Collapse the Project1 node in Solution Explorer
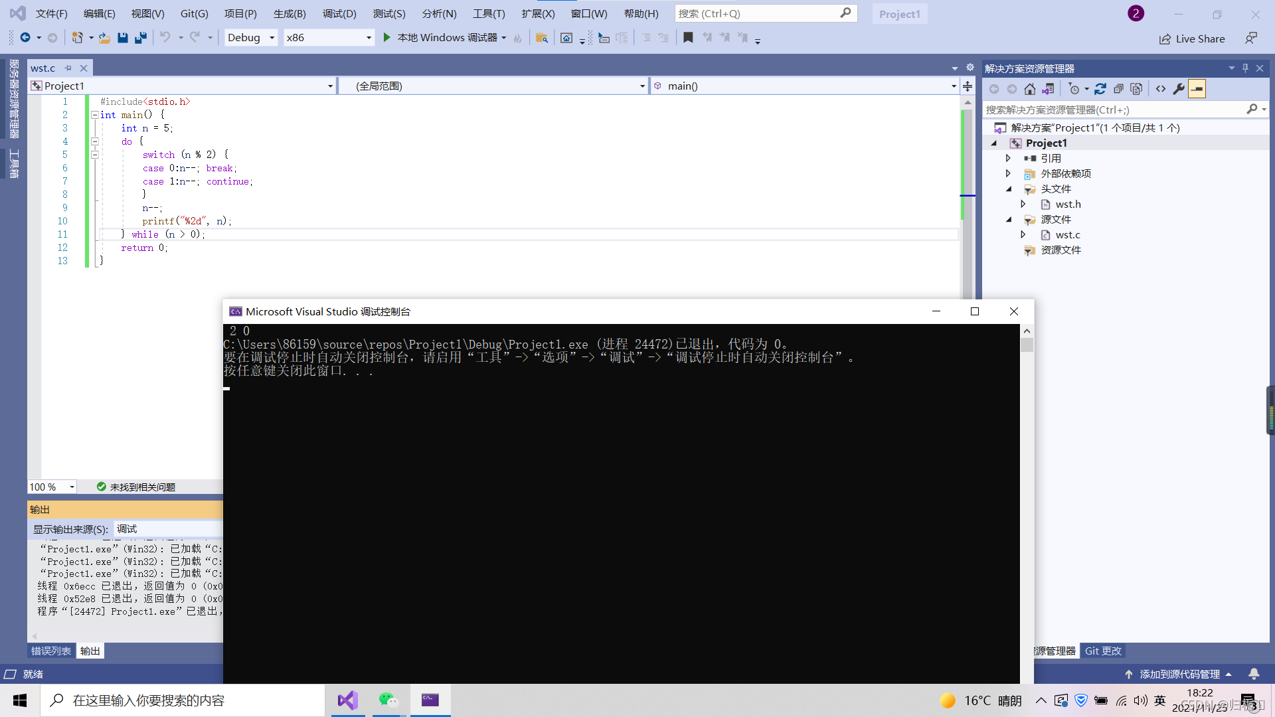The height and width of the screenshot is (717, 1275). tap(994, 143)
